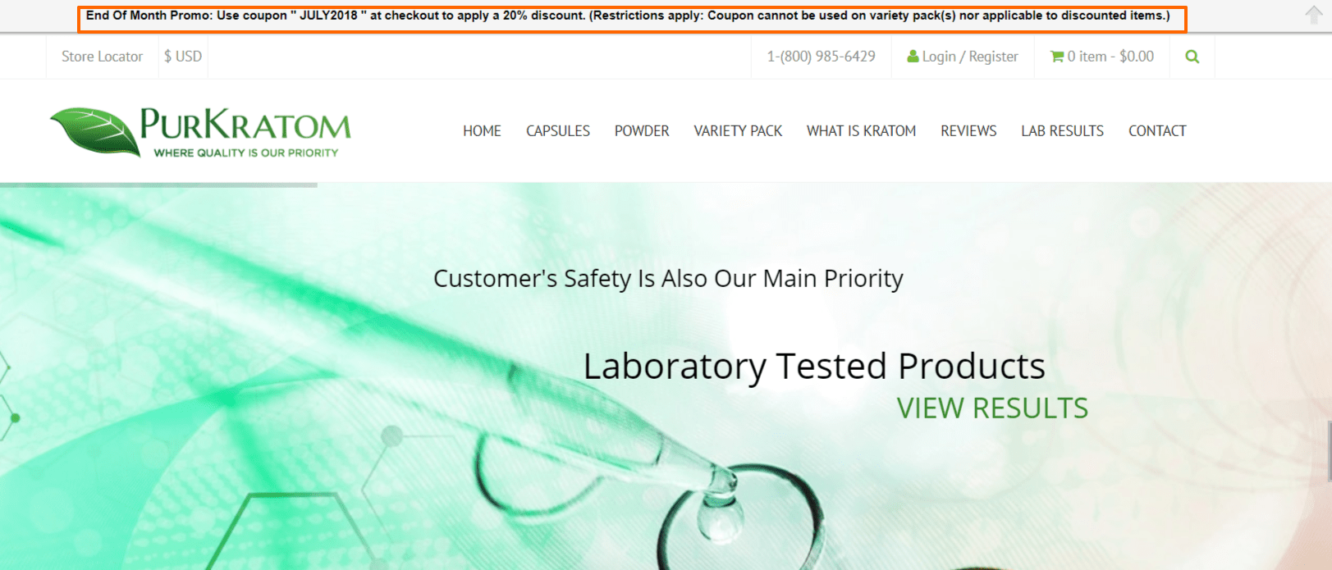Go to the REVIEWS page
The width and height of the screenshot is (1332, 570).
968,131
